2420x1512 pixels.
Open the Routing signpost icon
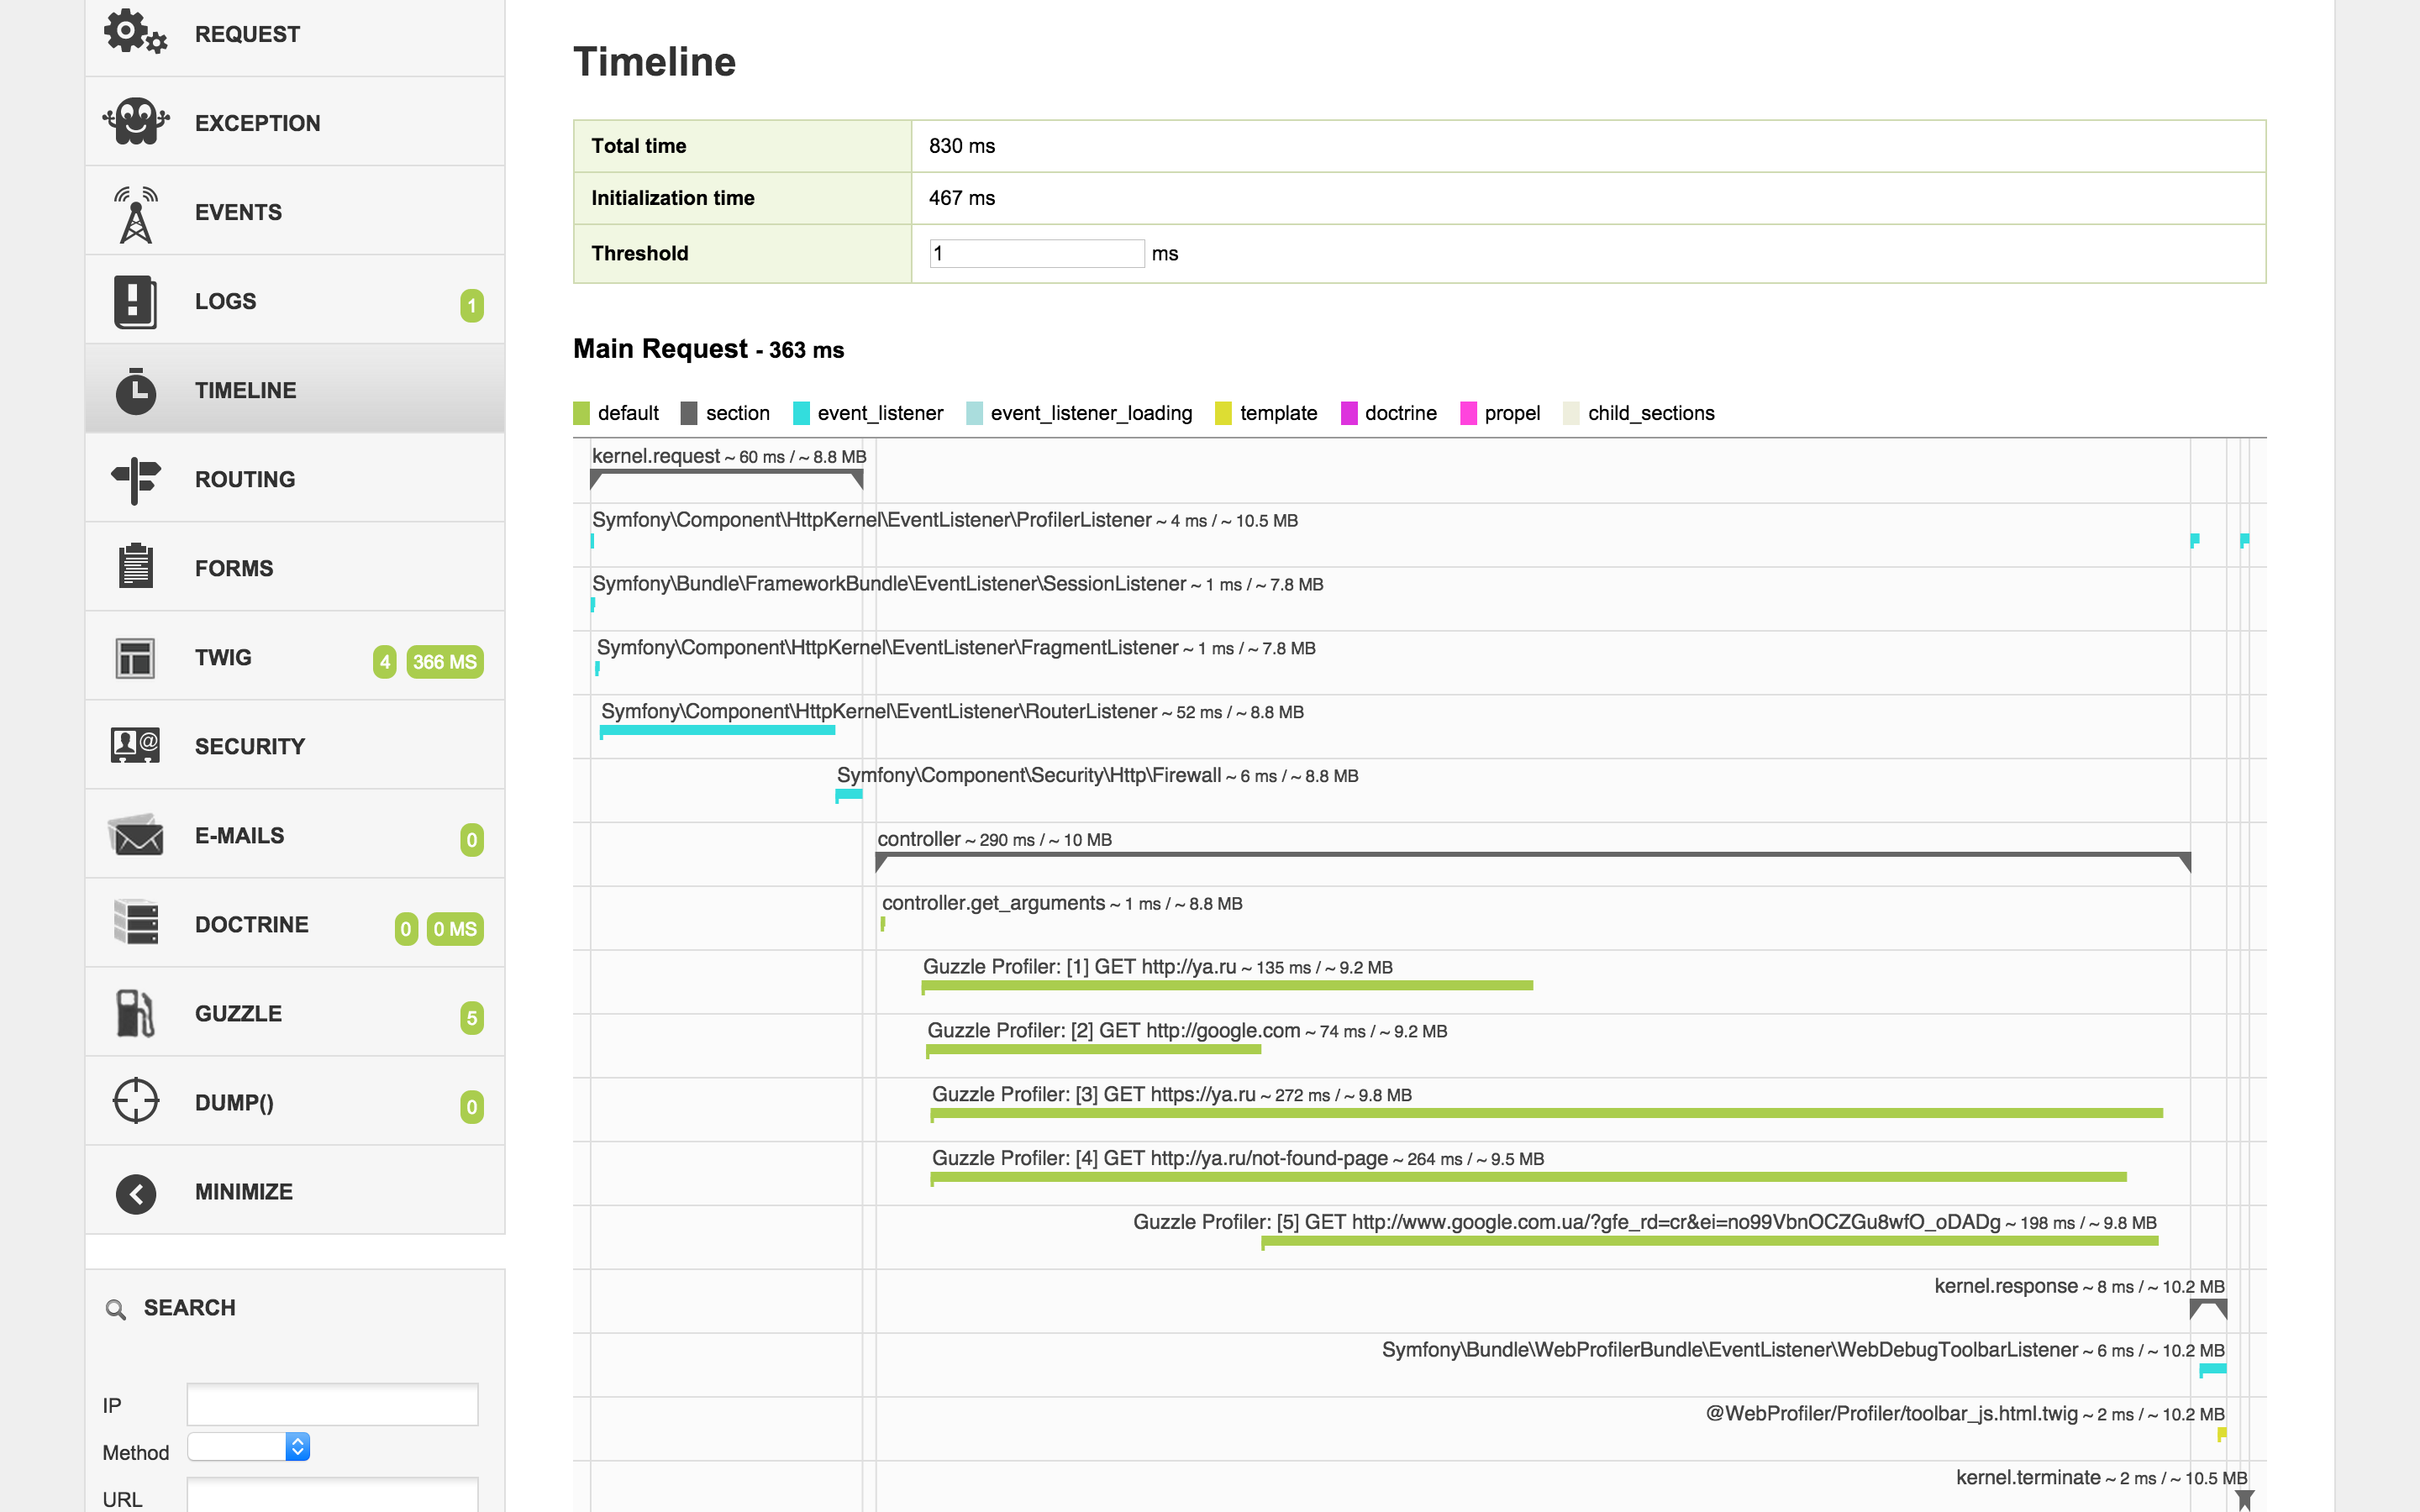click(x=136, y=480)
